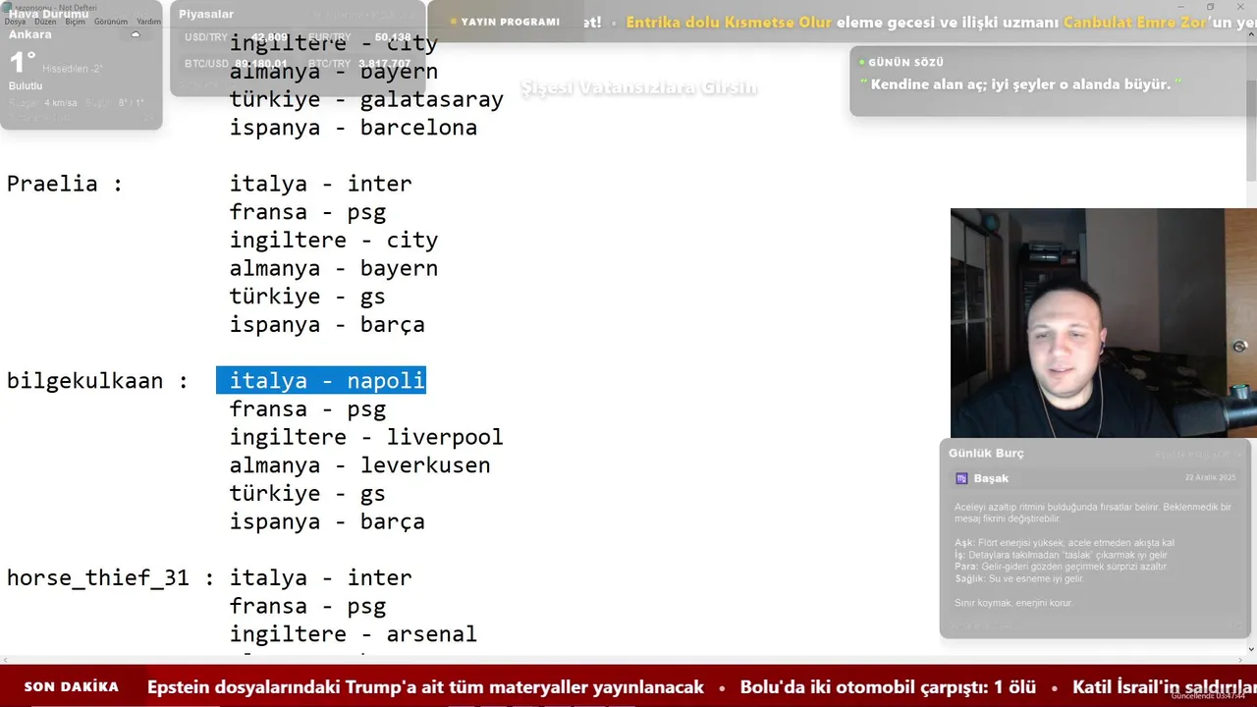Click the line 'almanya - leverkusen'
1257x707 pixels.
click(x=359, y=465)
